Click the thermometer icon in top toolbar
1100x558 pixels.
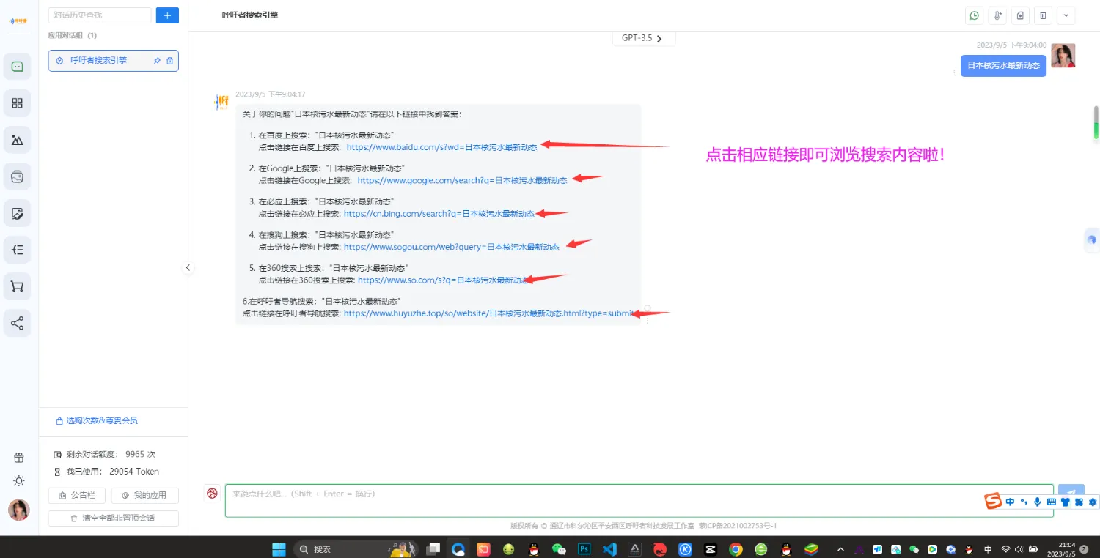pos(997,15)
